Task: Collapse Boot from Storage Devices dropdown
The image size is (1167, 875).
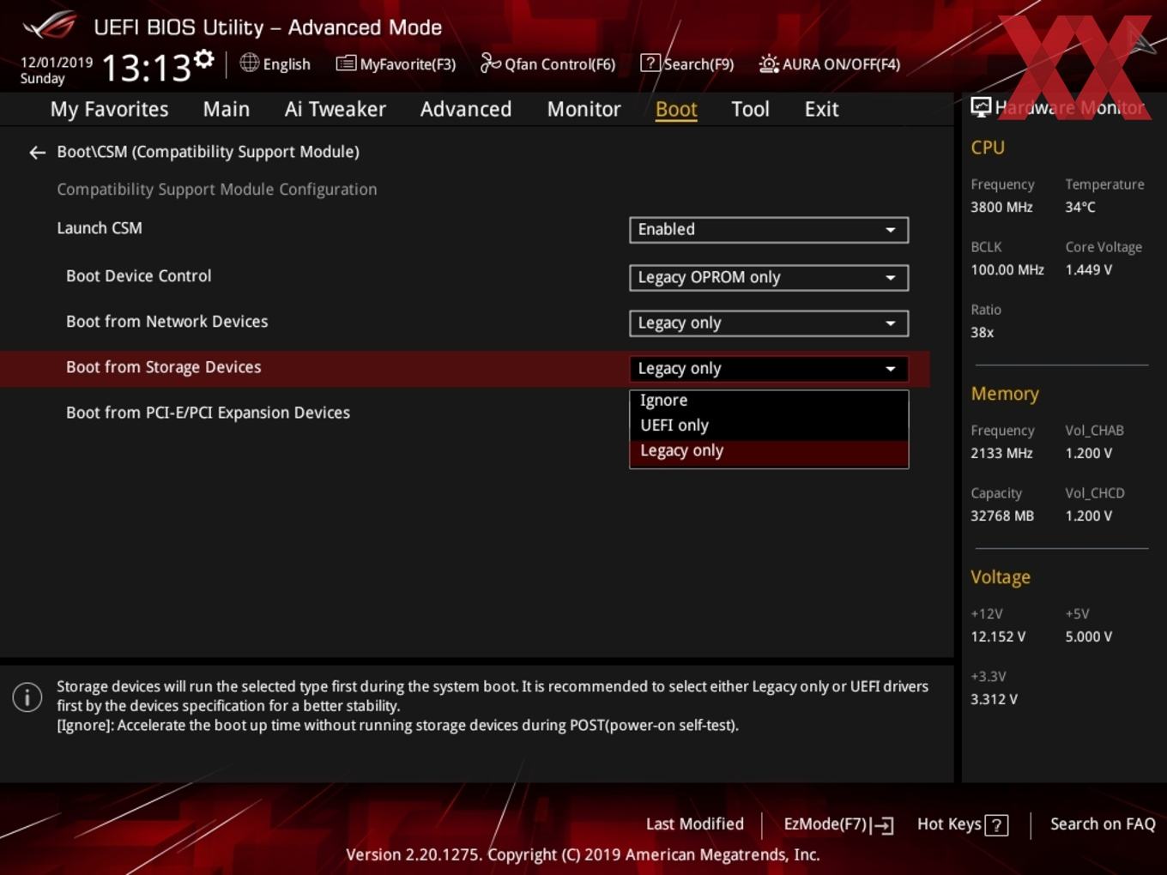Action: 769,369
